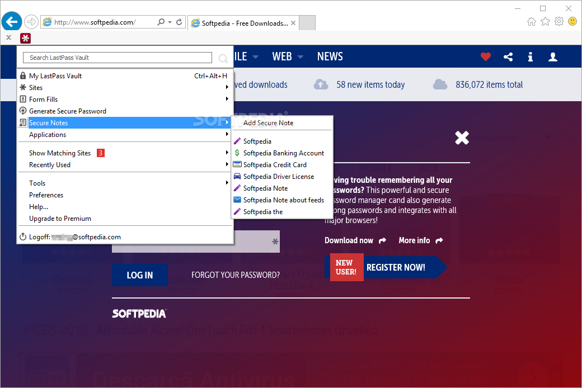Screen dimensions: 582x388
Task: Select the Secure Notes menu item
Action: coord(125,123)
